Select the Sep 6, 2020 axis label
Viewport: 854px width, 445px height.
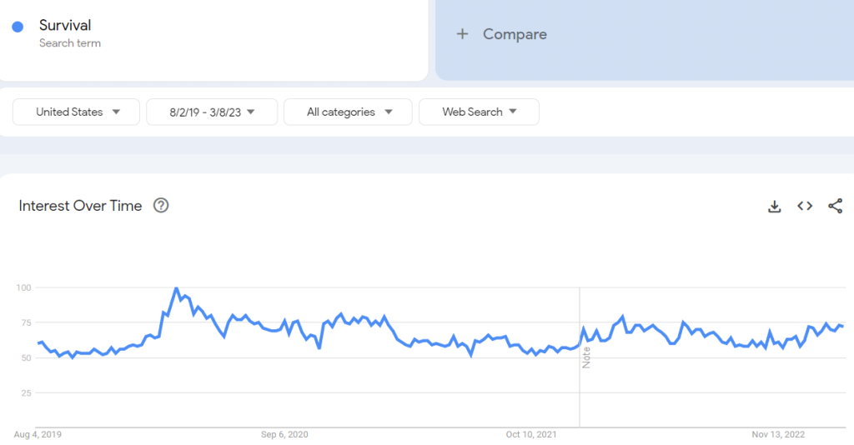point(284,434)
